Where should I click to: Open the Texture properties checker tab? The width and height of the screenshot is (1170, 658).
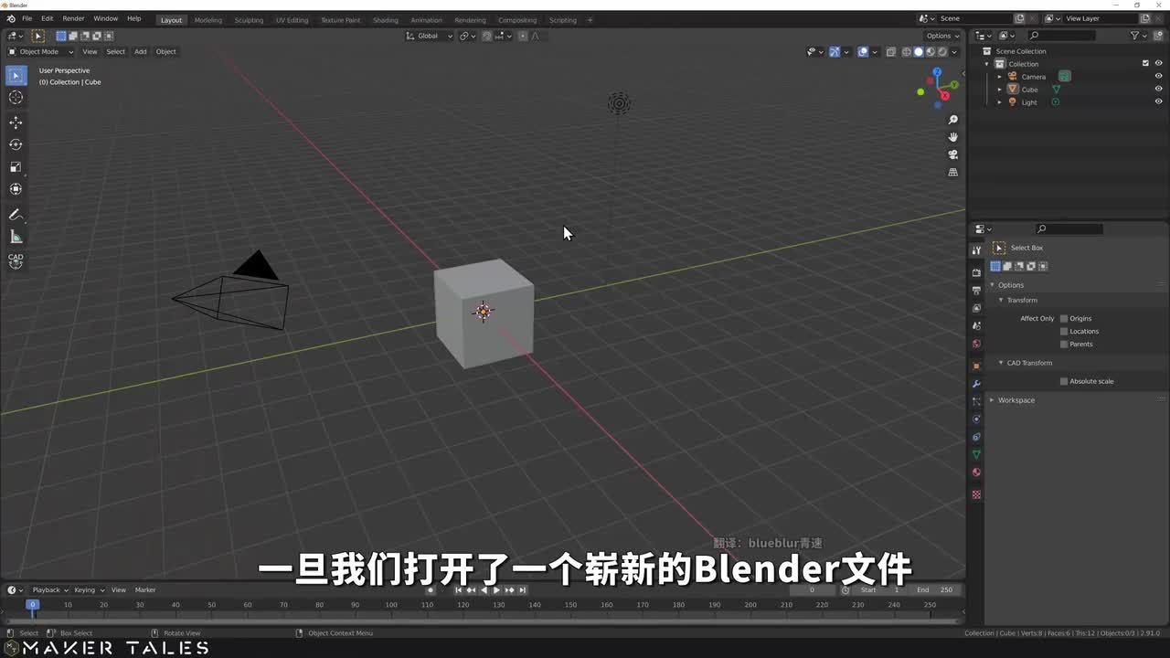[x=976, y=494]
